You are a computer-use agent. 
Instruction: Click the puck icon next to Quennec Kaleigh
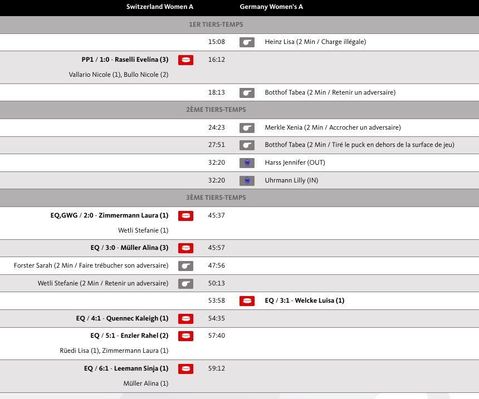pos(185,319)
